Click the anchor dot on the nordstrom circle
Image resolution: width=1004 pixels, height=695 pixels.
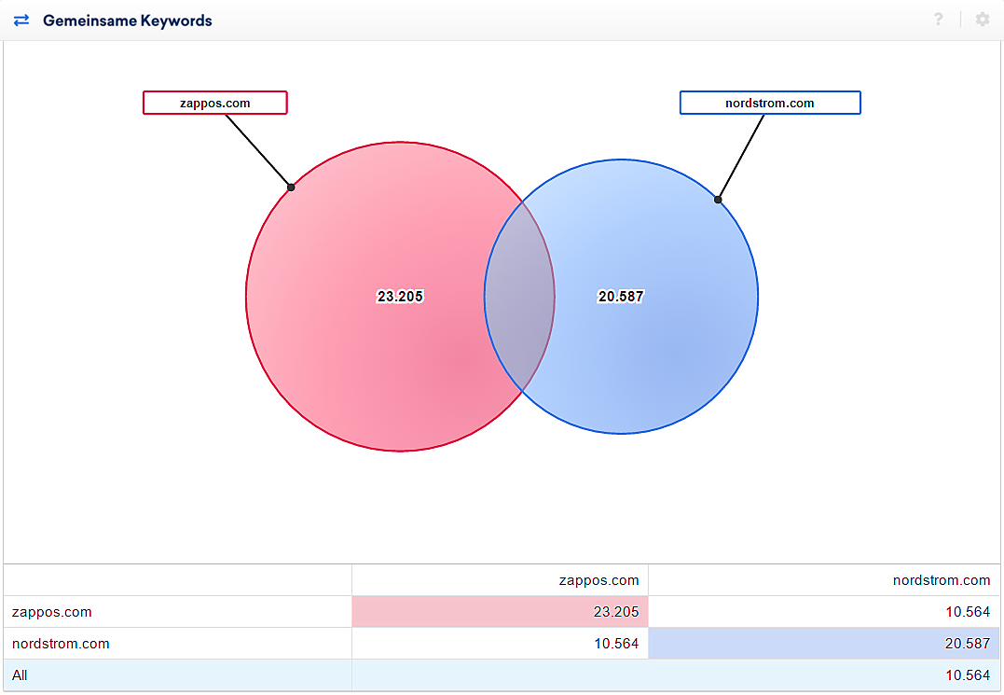tap(718, 199)
